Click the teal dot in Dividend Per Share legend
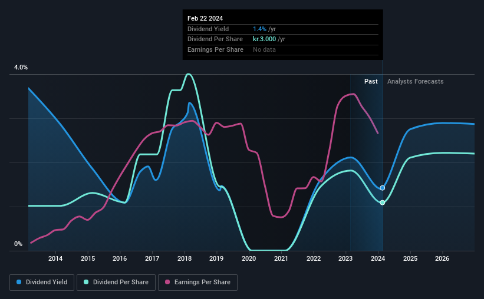The image size is (484, 299). (x=86, y=282)
